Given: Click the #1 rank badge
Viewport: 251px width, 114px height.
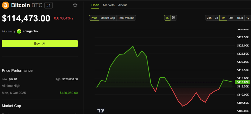Looking at the screenshot, I should (x=48, y=5).
